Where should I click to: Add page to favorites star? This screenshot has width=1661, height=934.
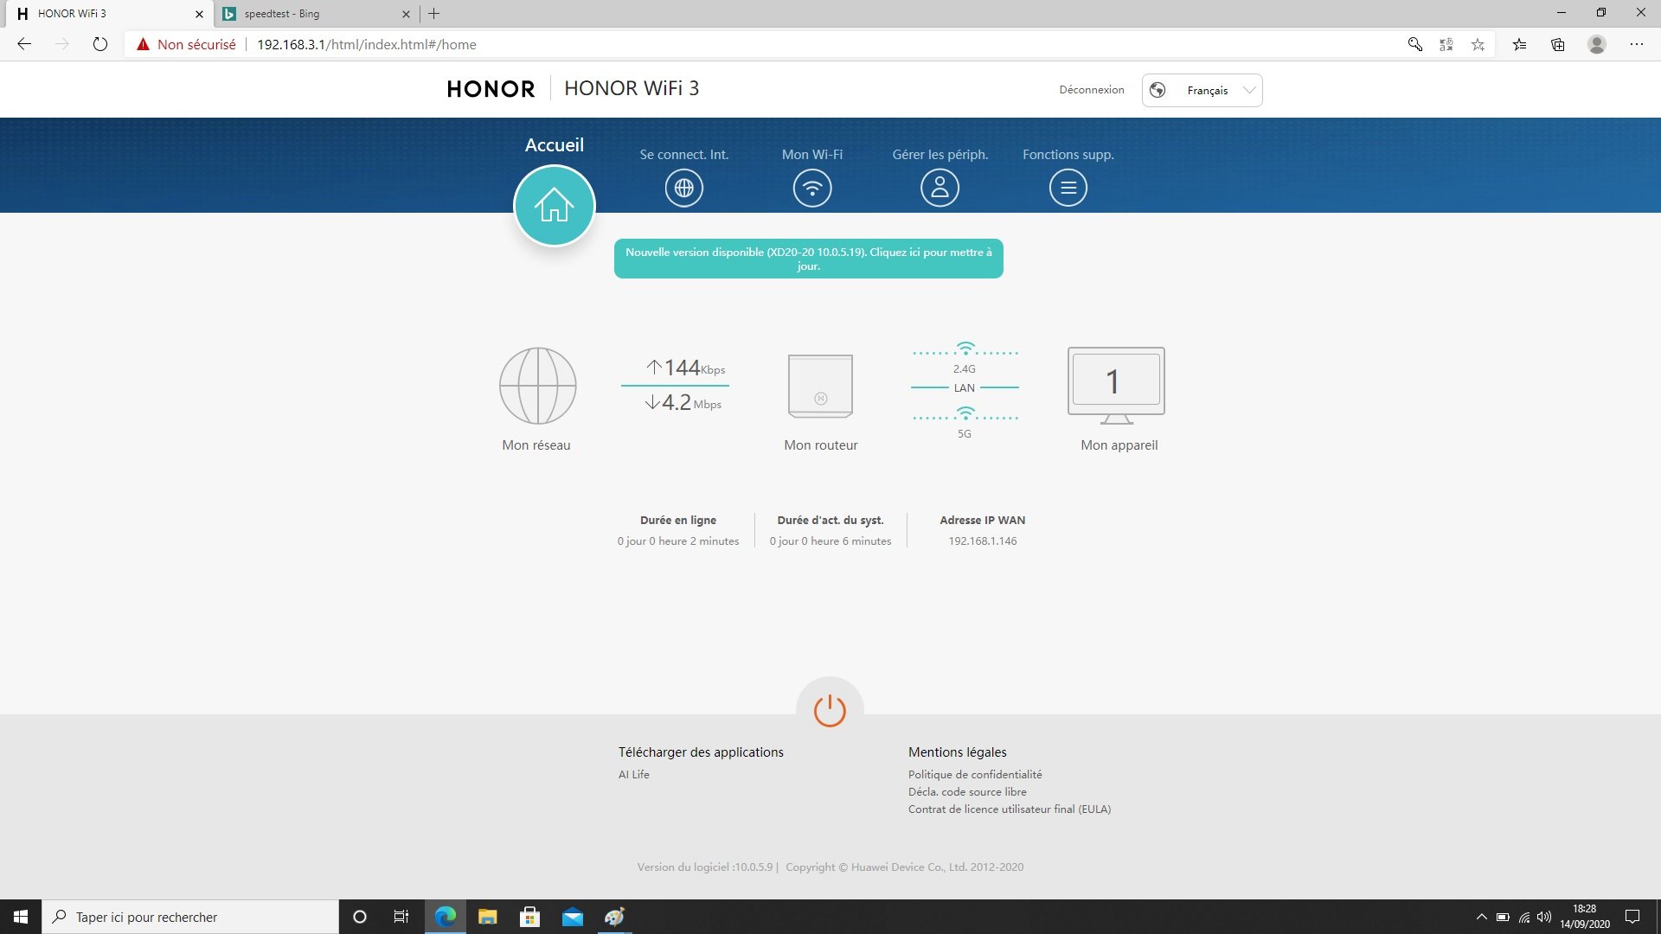1478,44
